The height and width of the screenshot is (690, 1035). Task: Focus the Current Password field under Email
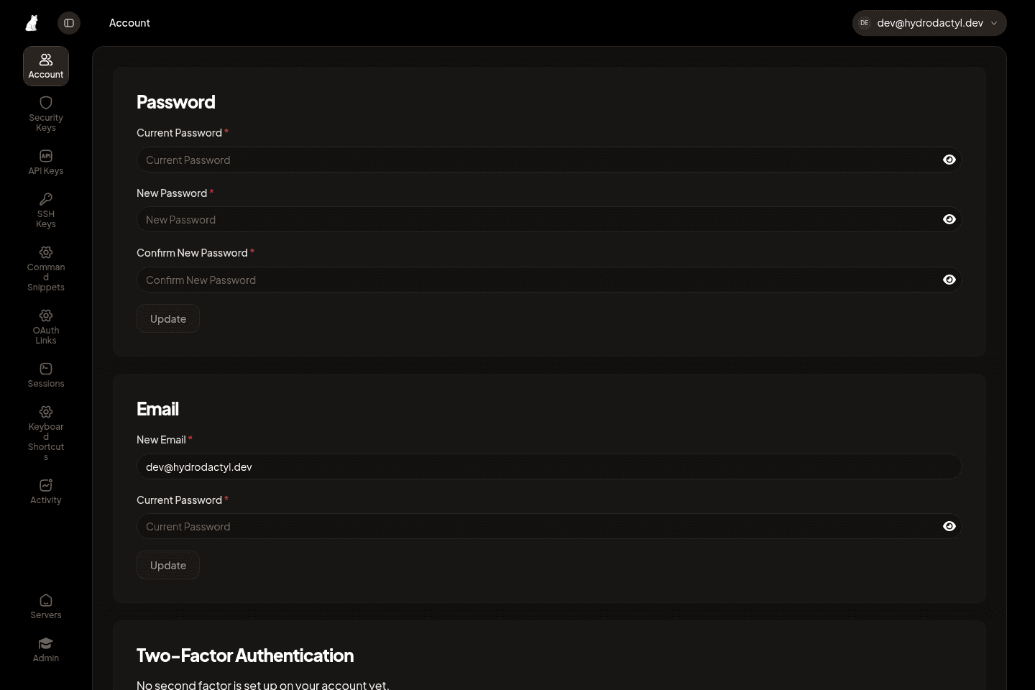[x=549, y=526]
